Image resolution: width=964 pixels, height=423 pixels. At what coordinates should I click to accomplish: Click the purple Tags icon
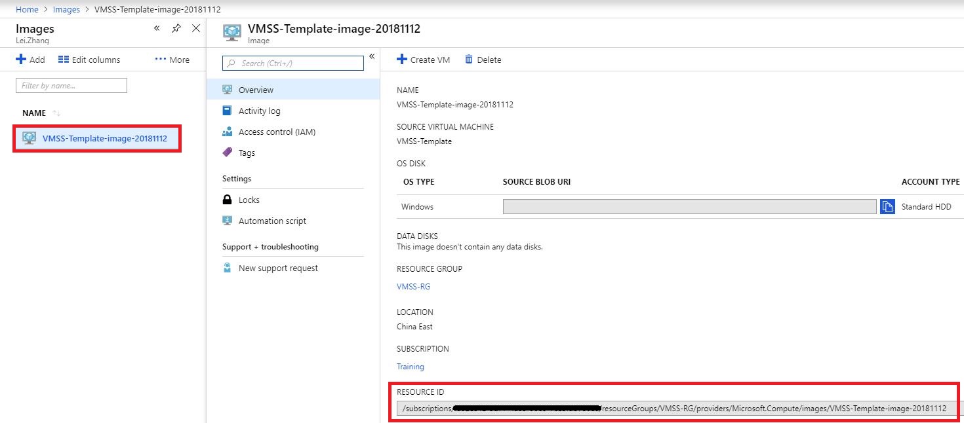[227, 153]
